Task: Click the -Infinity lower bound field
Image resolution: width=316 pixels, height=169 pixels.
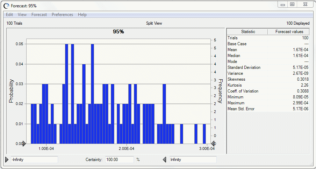Action: click(x=34, y=160)
